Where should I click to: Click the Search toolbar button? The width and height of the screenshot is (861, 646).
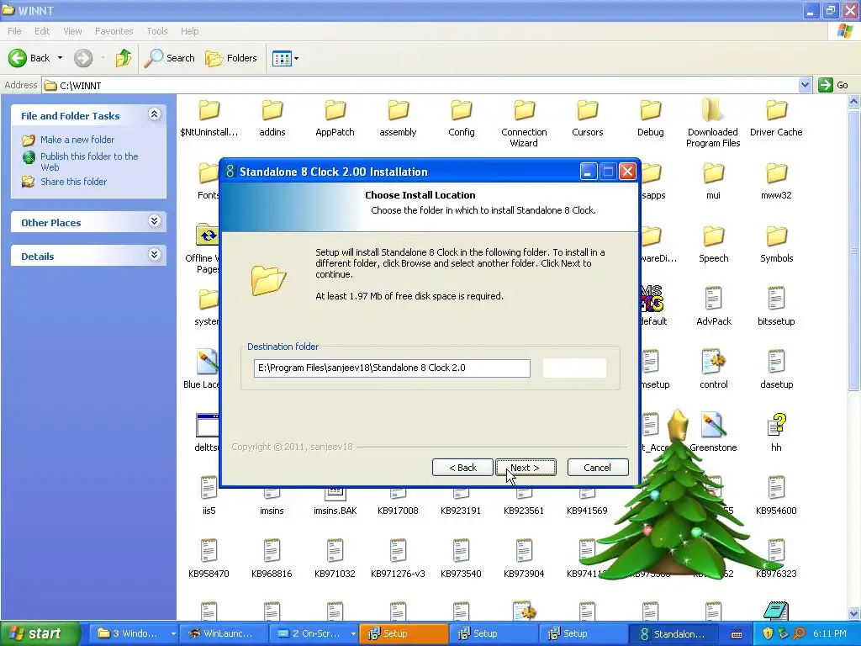click(169, 58)
